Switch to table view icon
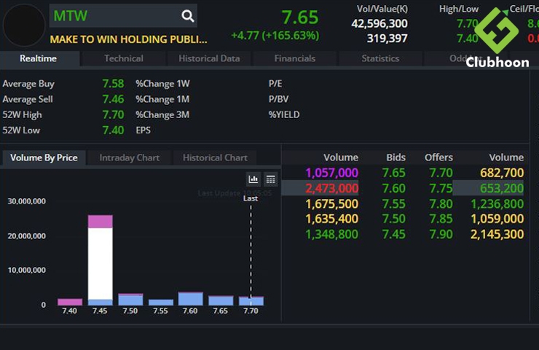The image size is (539, 350). click(x=271, y=179)
